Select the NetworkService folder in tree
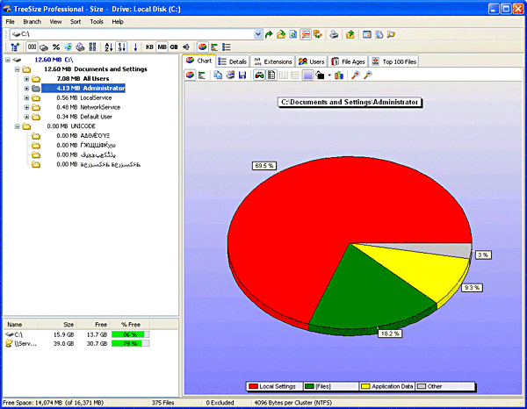Image resolution: width=527 pixels, height=409 pixels. tap(100, 107)
